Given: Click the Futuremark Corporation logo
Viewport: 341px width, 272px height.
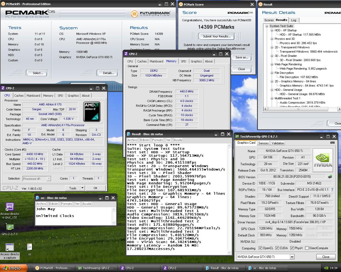Looking at the screenshot, I should (x=151, y=14).
